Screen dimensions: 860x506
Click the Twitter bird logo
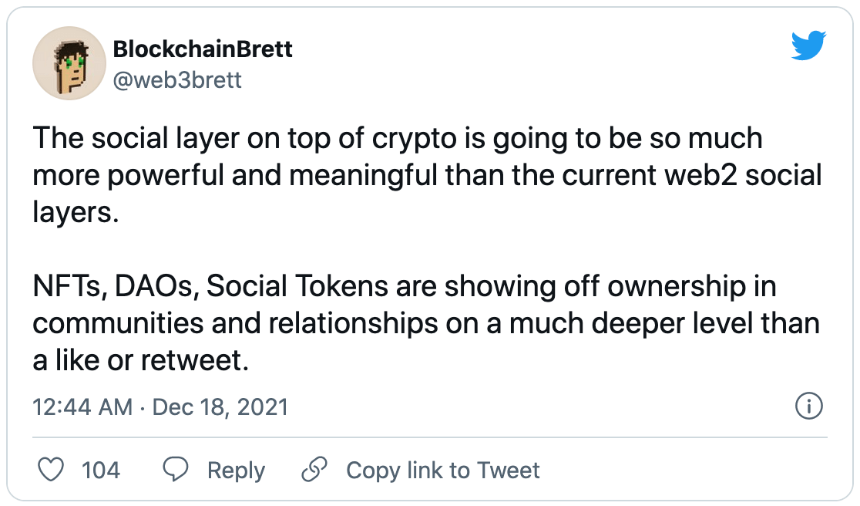tap(808, 48)
